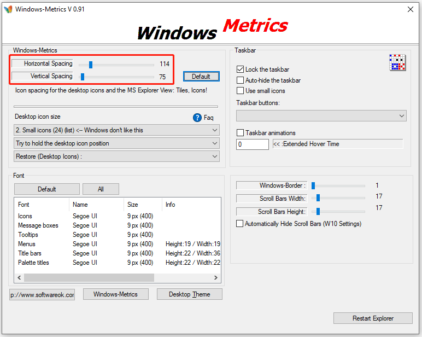
Task: Open the desktop icon size dropdown
Action: [116, 130]
